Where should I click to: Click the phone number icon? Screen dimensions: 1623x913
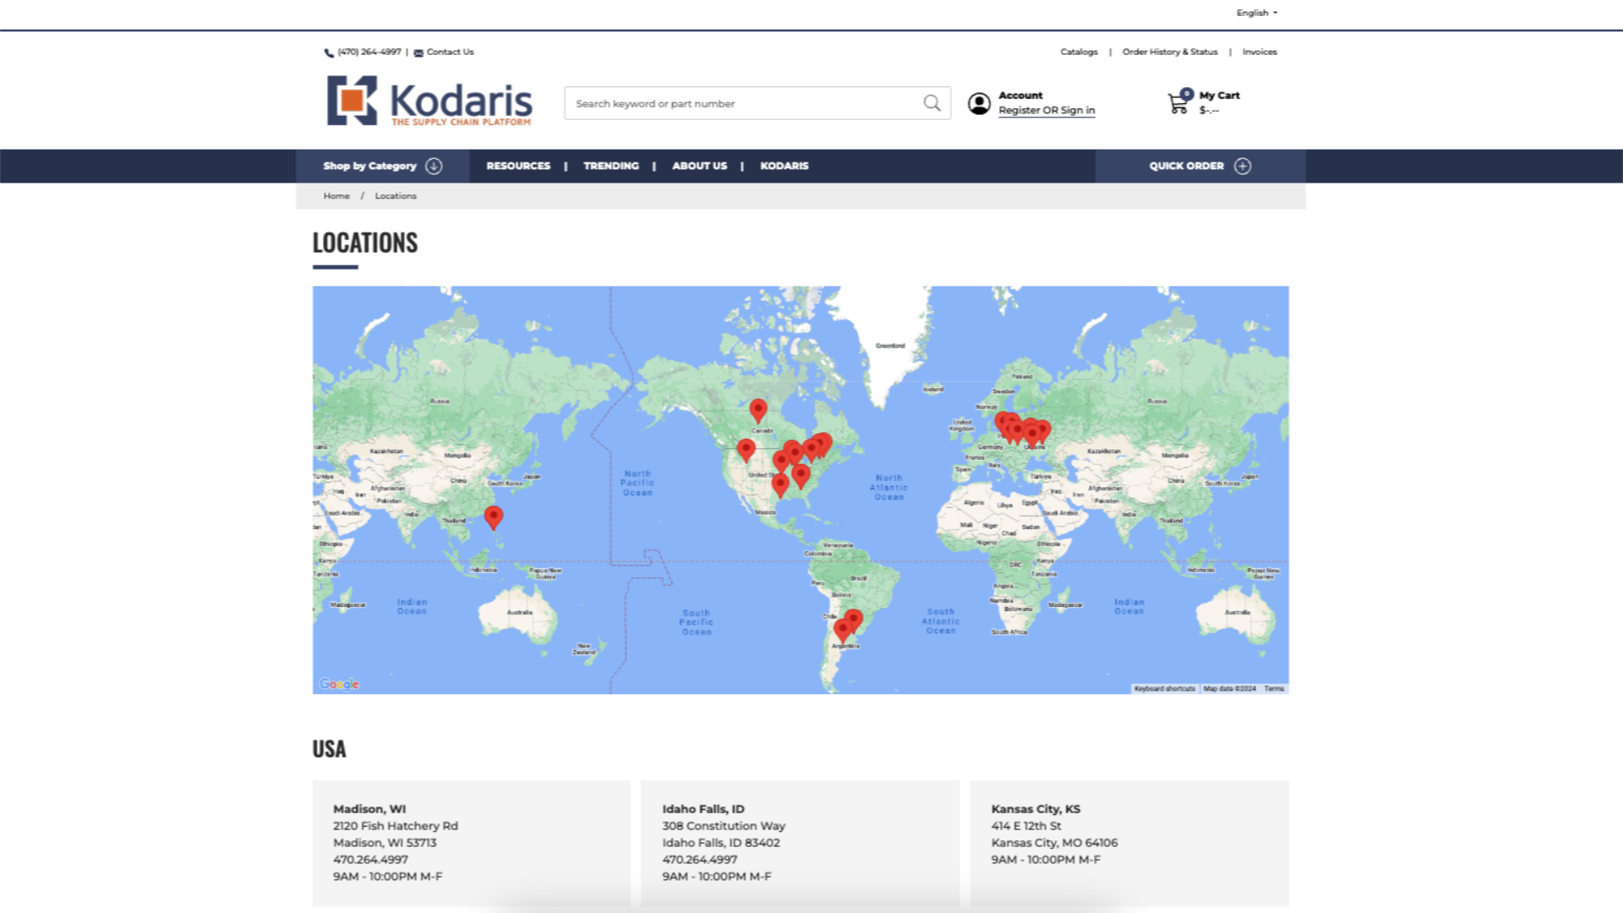pos(329,52)
